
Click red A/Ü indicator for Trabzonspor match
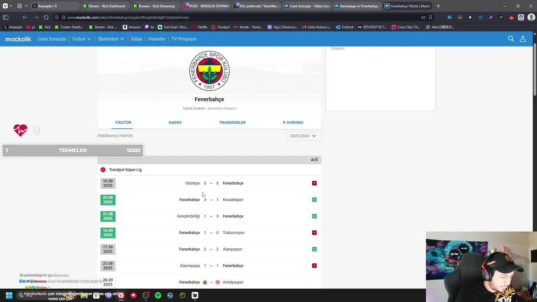(314, 233)
